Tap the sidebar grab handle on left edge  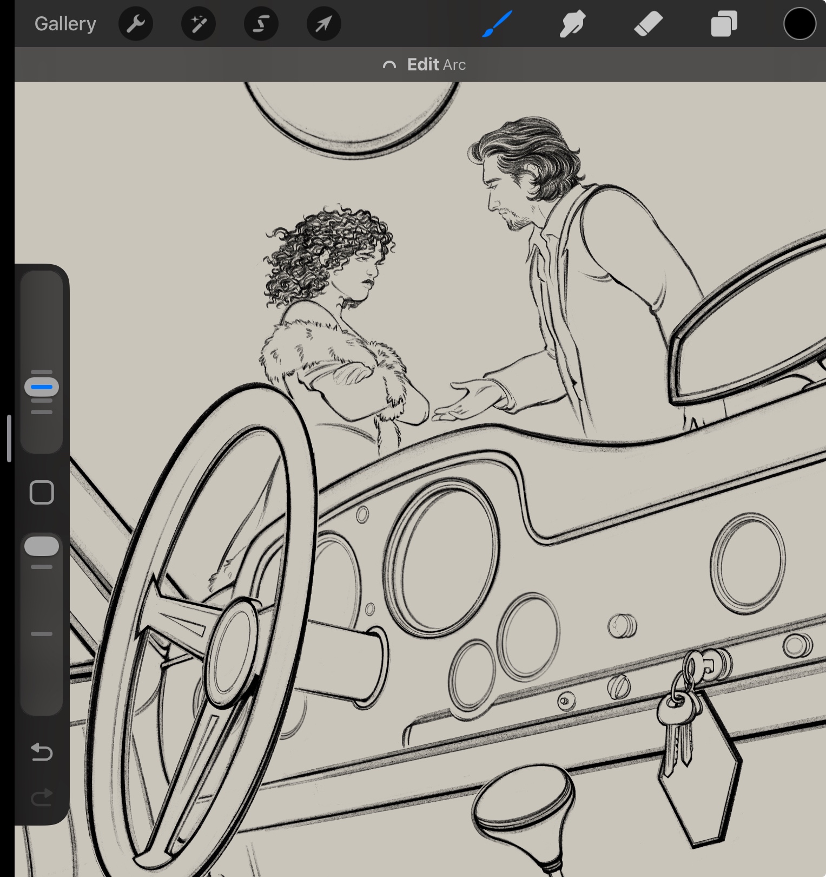point(9,438)
